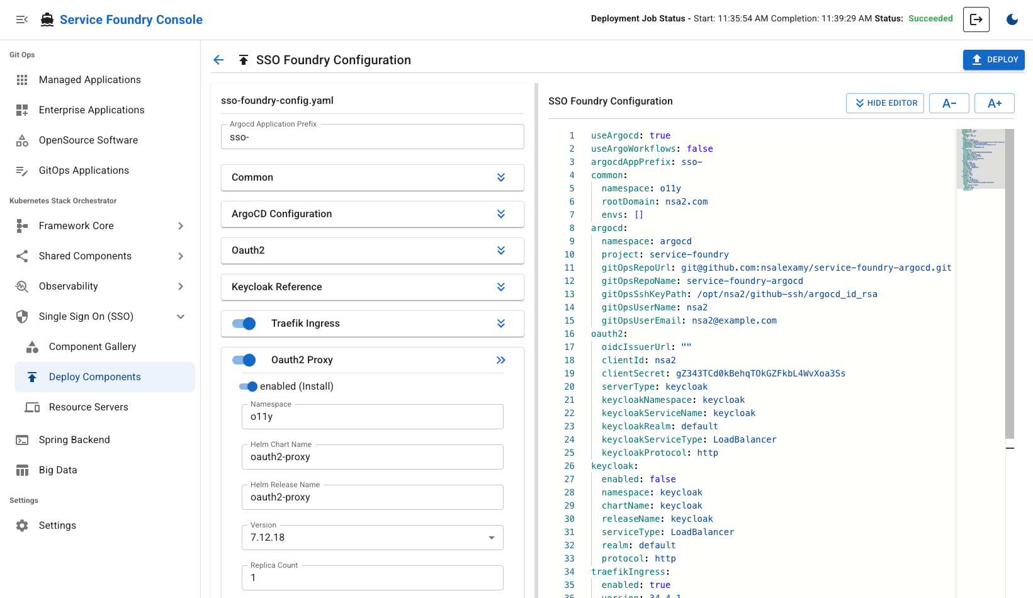Click the code minimap thumbnail

coord(981,159)
